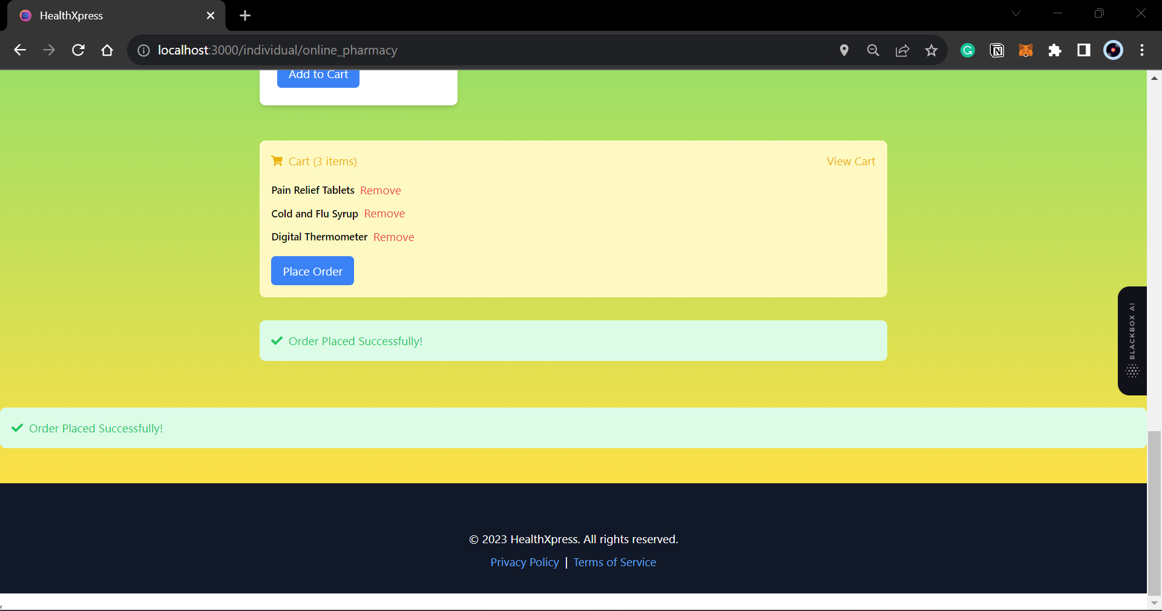The image size is (1162, 611).
Task: Reload the current page
Action: [78, 50]
